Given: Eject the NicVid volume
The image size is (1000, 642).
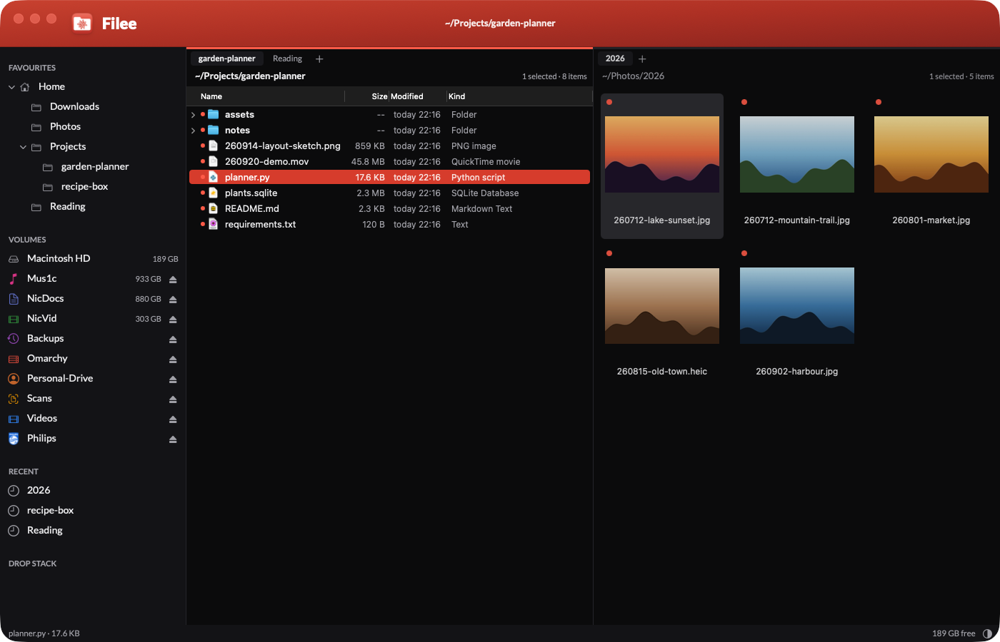Looking at the screenshot, I should [x=173, y=319].
